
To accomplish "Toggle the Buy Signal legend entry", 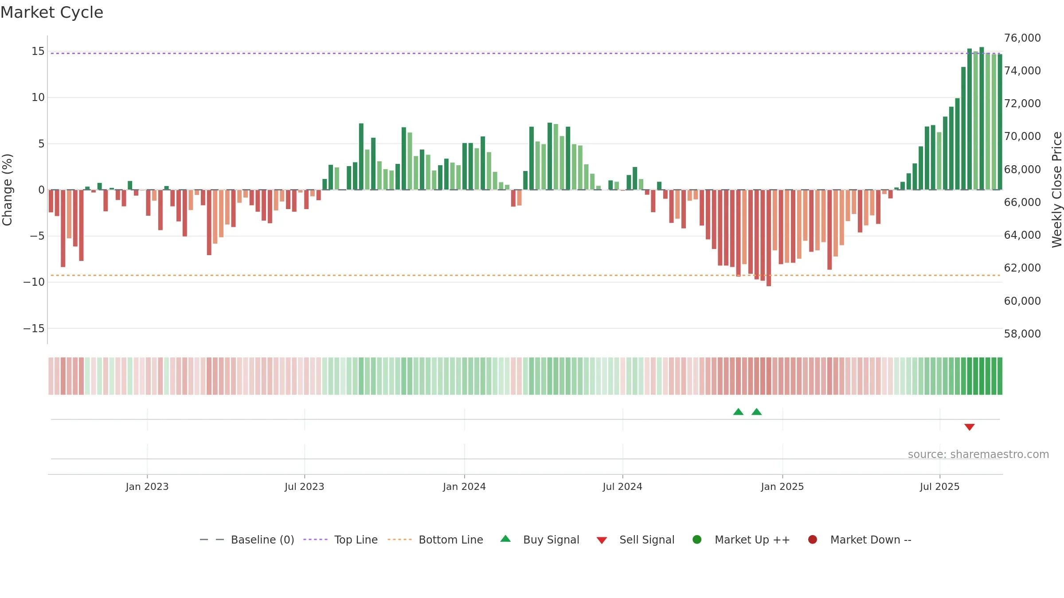I will point(540,540).
